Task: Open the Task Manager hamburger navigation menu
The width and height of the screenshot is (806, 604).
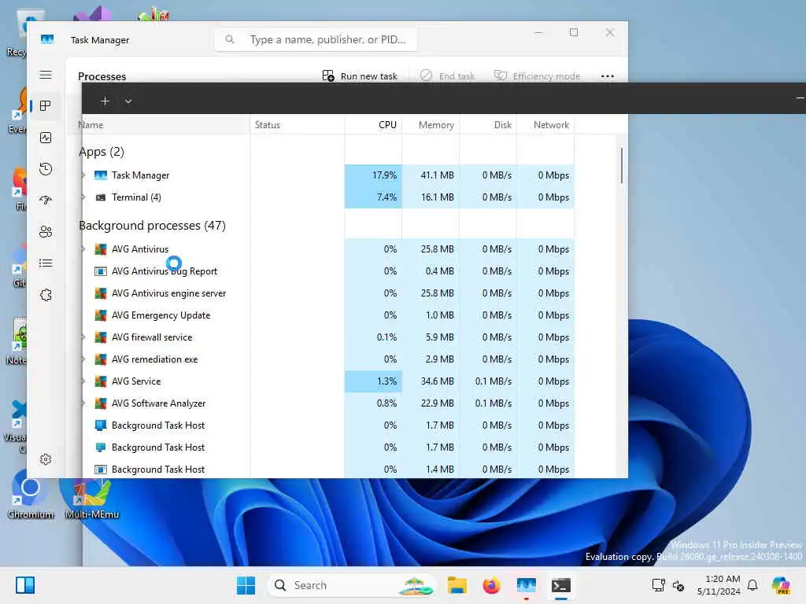Action: 45,75
